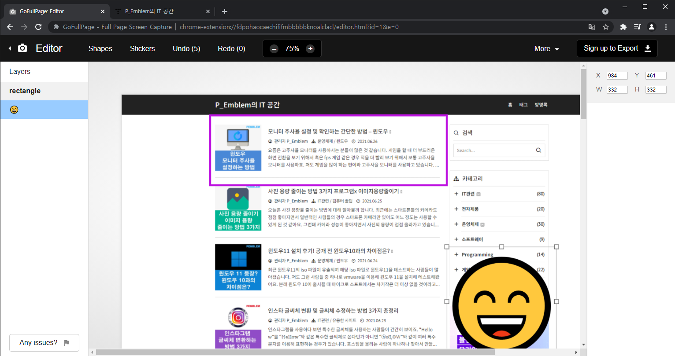Viewport: 675px width, 356px height.
Task: Switch to the GoFullPage: Editor tab
Action: 53,11
